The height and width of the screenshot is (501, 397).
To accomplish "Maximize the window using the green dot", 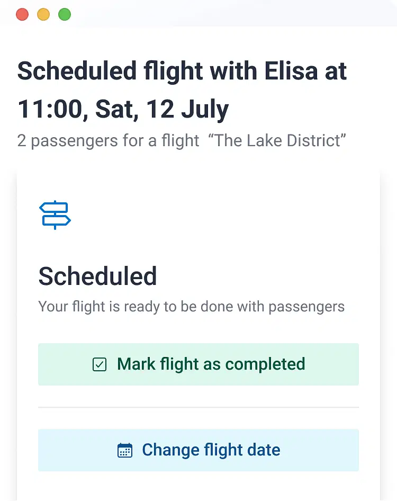I will [x=65, y=14].
